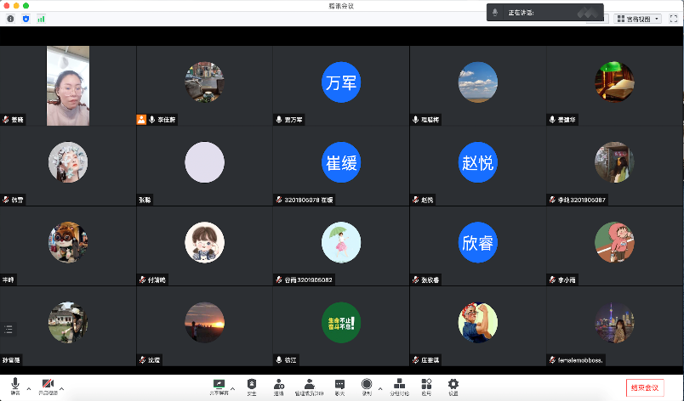684x401 pixels.
Task: Click the fullscreen icon at top right
Action: 673,18
